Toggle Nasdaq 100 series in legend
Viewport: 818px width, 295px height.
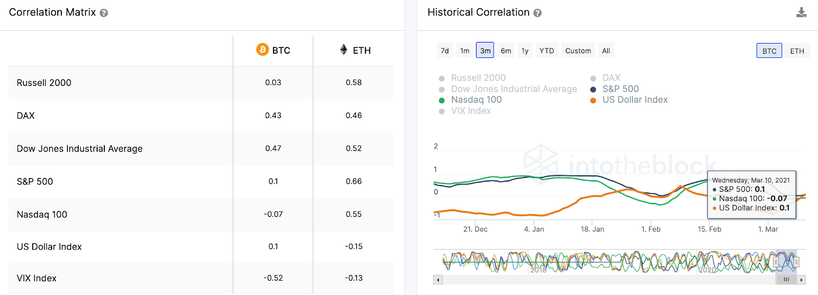[x=470, y=100]
